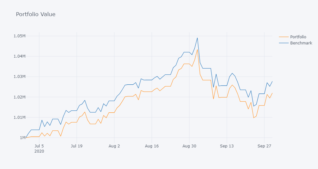Toggle the Portfolio trace in the legend
The image size is (318, 169).
pos(298,37)
